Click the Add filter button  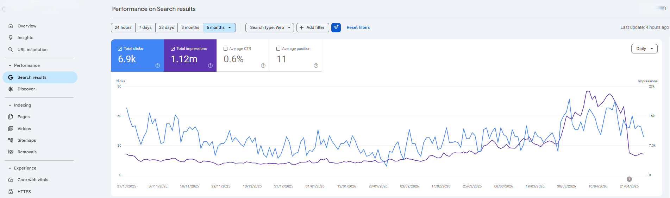[313, 27]
